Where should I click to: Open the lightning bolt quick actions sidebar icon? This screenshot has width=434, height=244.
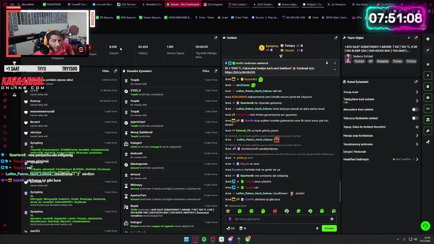[428, 76]
